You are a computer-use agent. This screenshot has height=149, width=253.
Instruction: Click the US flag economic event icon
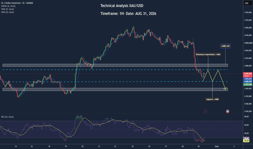click(x=227, y=111)
